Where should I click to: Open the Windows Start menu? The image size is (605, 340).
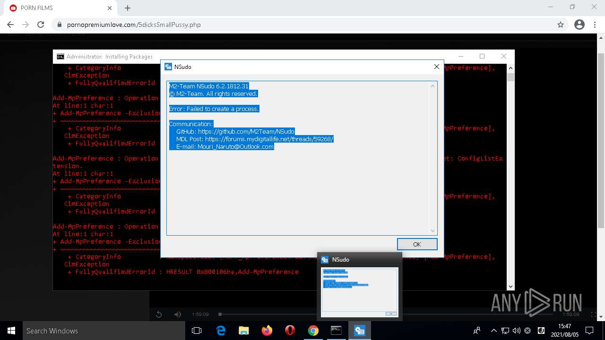click(x=11, y=331)
